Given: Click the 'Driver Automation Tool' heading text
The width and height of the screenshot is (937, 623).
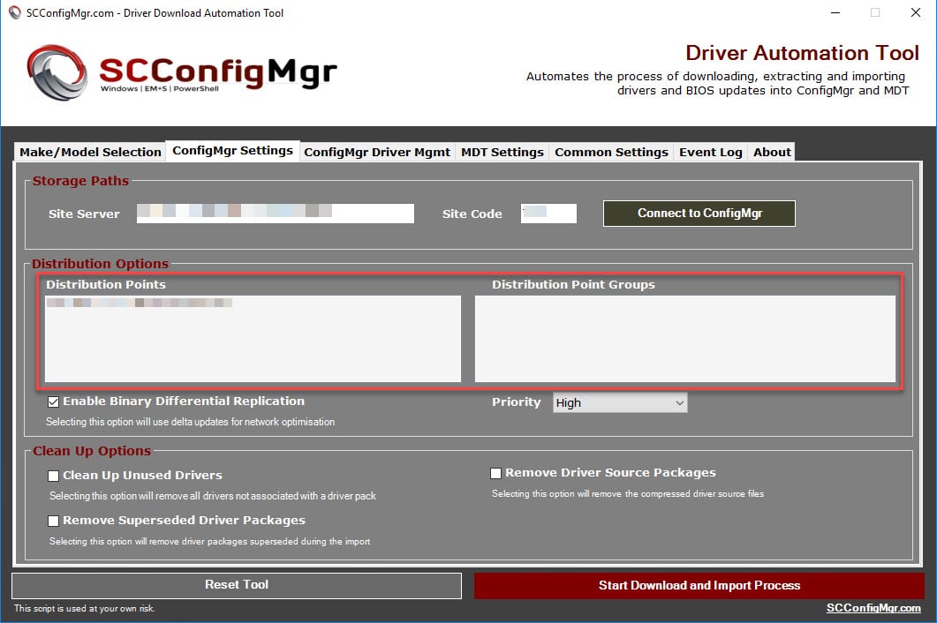Looking at the screenshot, I should (802, 53).
